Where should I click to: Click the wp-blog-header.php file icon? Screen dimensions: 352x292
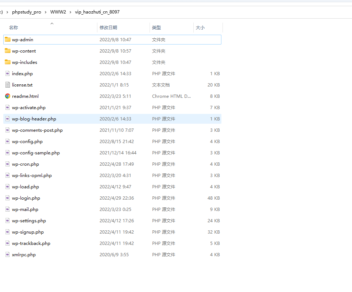[8, 119]
